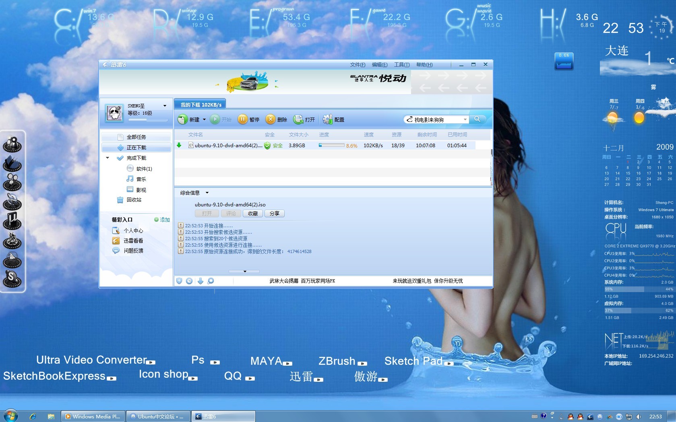Expand the 综合信息 dropdown
676x422 pixels.
(x=207, y=193)
